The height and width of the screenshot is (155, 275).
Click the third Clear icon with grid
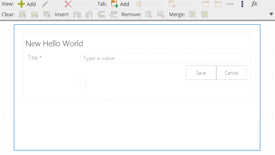[x=47, y=15]
